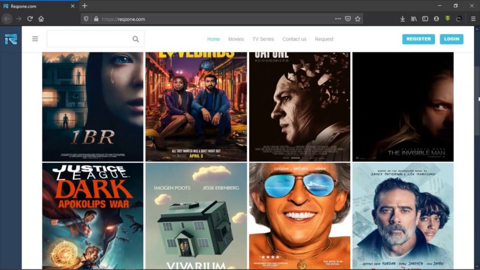Image resolution: width=480 pixels, height=270 pixels.
Task: Open the Lovebirds movie poster
Action: click(196, 106)
